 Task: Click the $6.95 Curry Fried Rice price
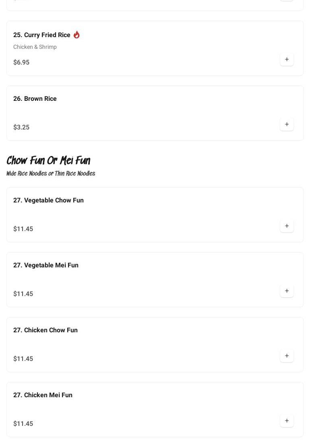coord(21,63)
